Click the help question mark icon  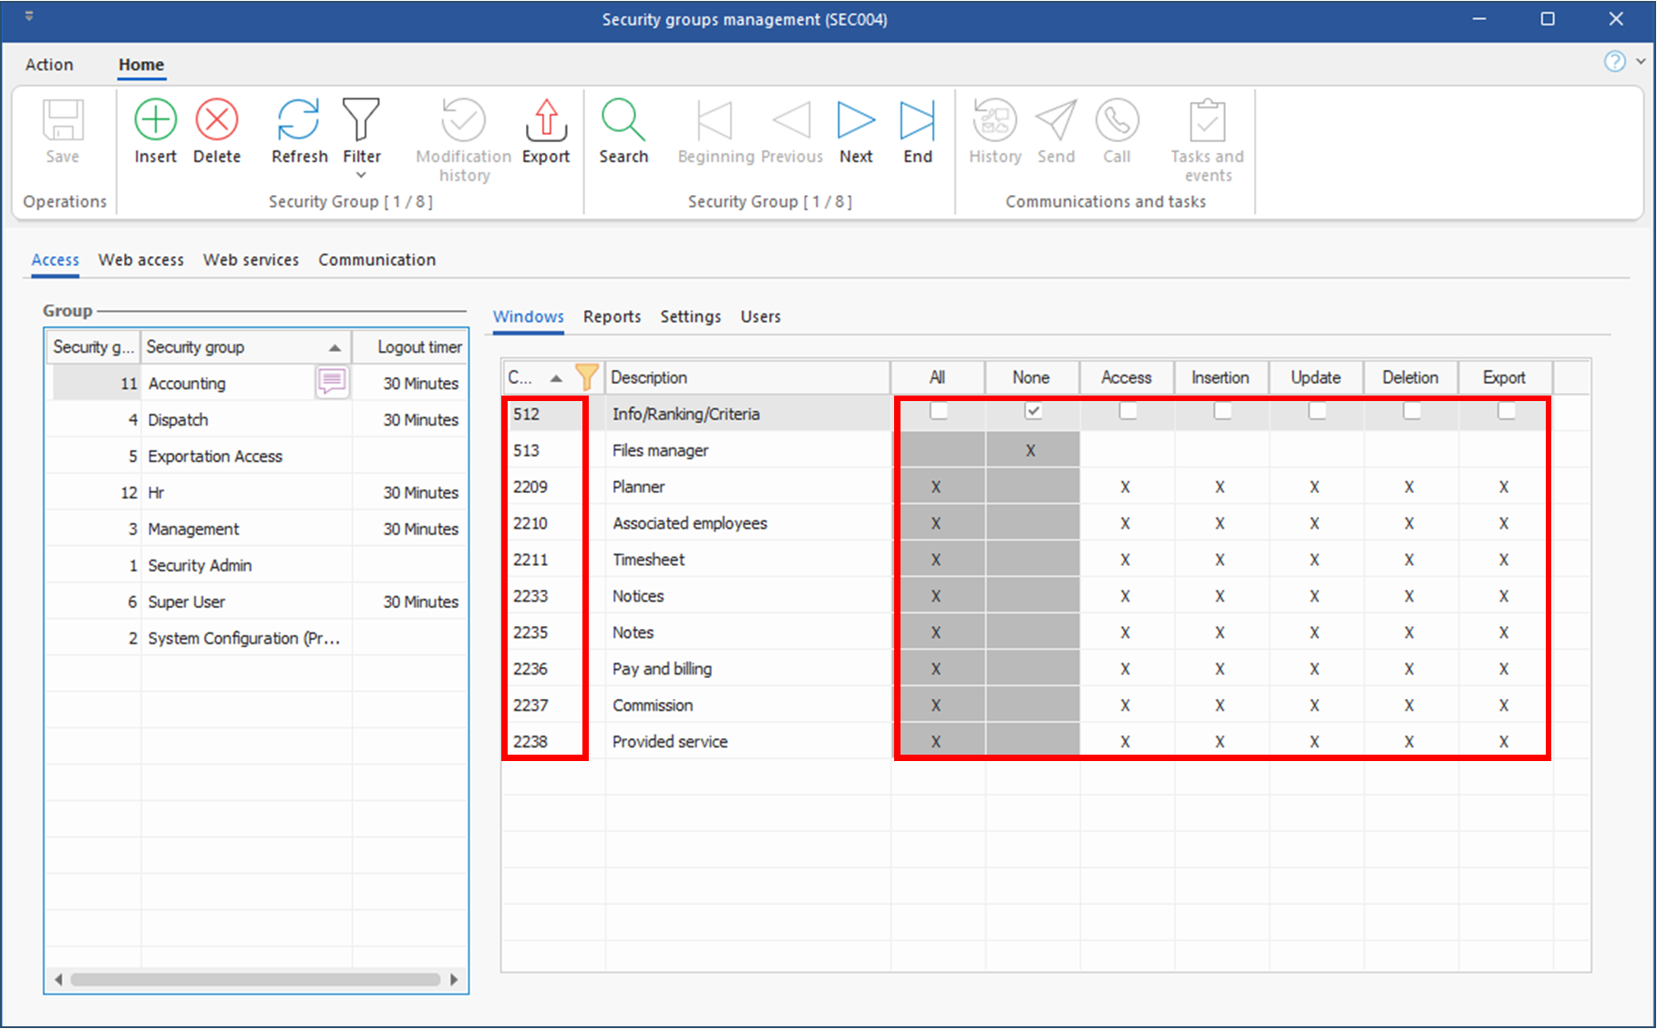coord(1614,62)
